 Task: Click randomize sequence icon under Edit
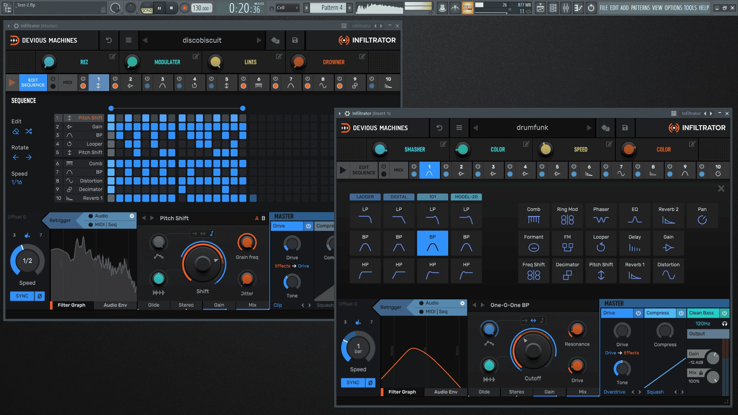(x=29, y=131)
